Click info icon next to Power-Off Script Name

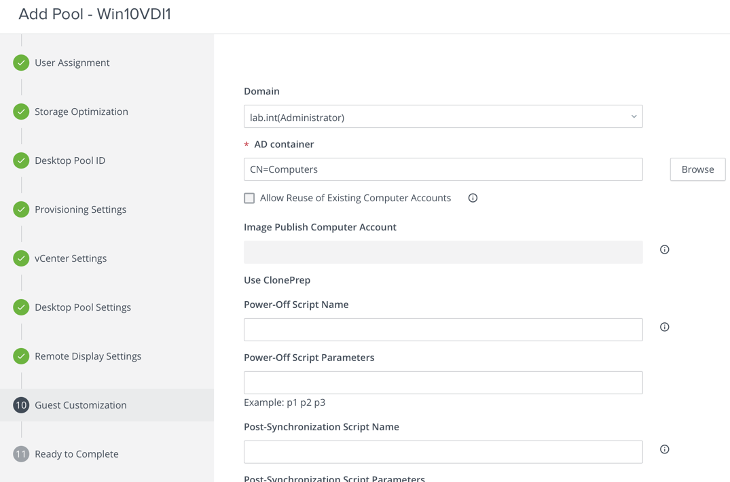pyautogui.click(x=664, y=327)
